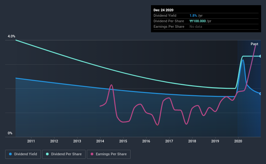Image resolution: width=266 pixels, height=164 pixels.
Task: Select the 2011 year label on axis
Action: pos(31,141)
